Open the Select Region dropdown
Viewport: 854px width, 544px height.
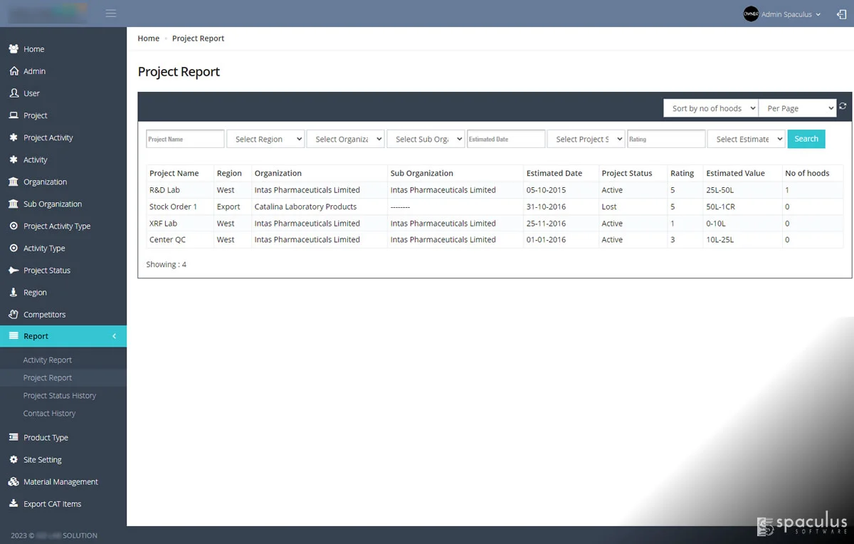tap(265, 139)
